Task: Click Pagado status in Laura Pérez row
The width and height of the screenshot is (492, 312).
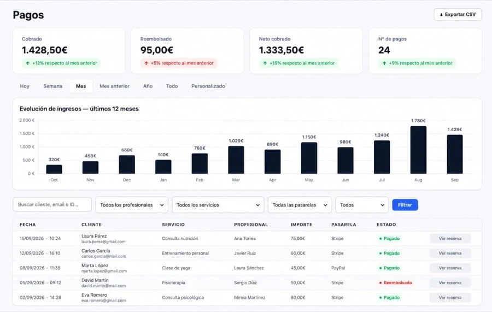Action: coord(389,239)
